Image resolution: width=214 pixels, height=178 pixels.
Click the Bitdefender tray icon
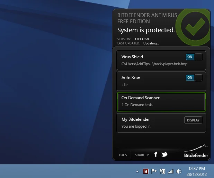[x=146, y=171]
